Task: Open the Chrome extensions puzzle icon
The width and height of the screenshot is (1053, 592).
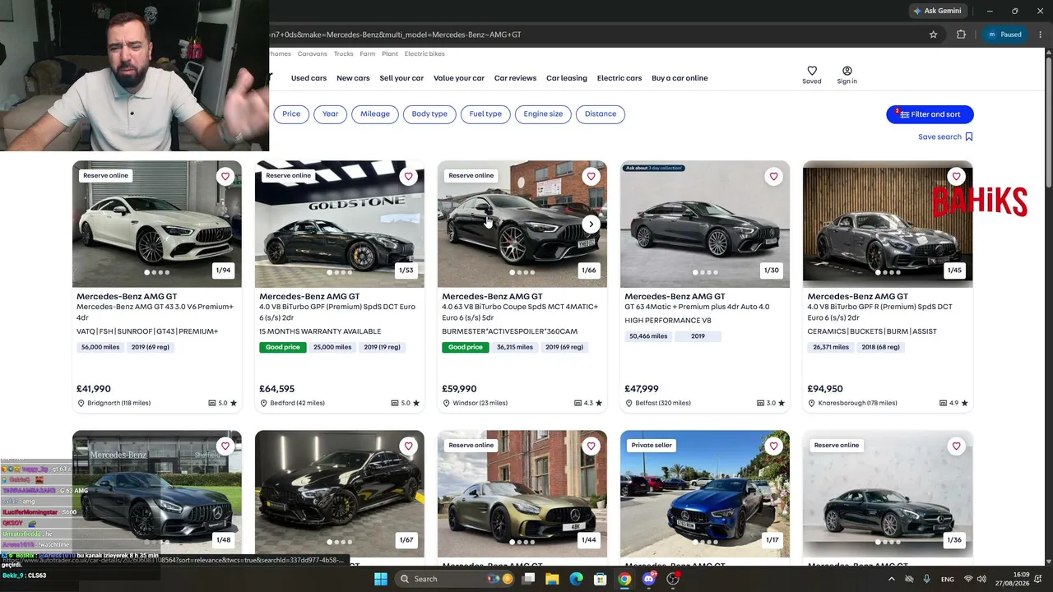Action: (x=961, y=35)
